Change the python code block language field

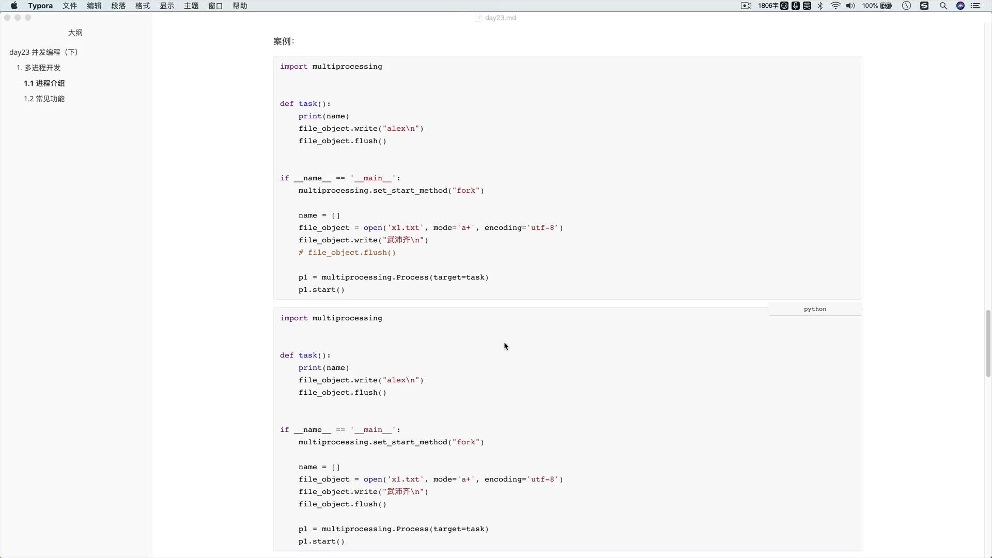[x=815, y=309]
